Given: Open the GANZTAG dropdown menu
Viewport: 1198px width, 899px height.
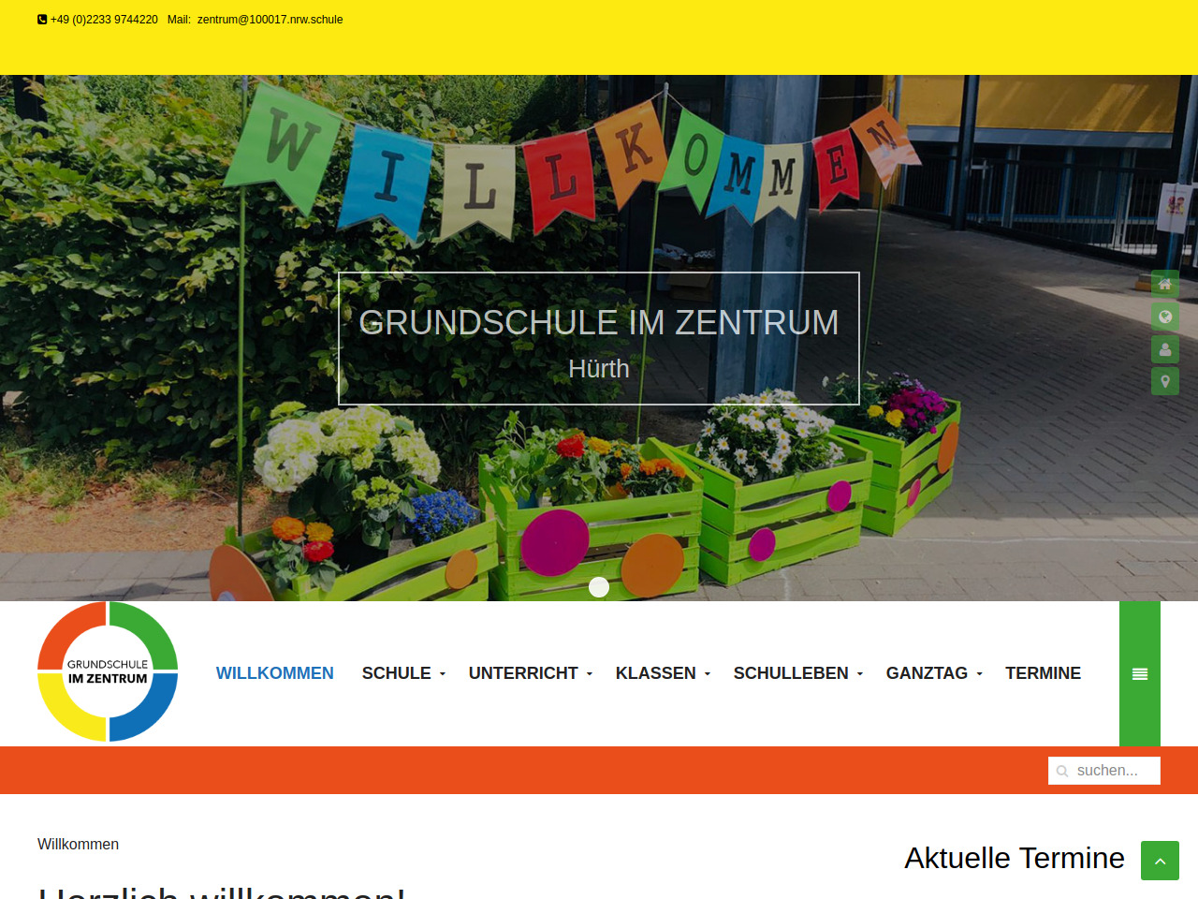Looking at the screenshot, I should pyautogui.click(x=934, y=673).
